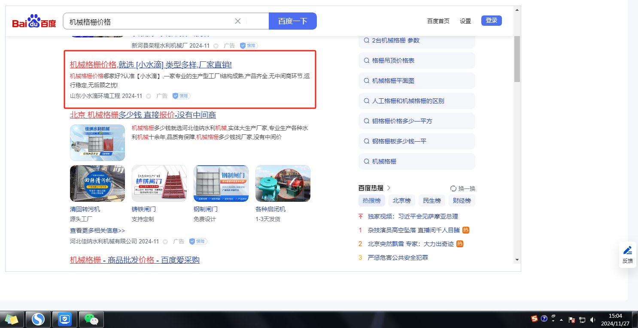This screenshot has height=328, width=638.
Task: Click 保障 badge next to 山东小水滴环境工程
Action: 181,96
